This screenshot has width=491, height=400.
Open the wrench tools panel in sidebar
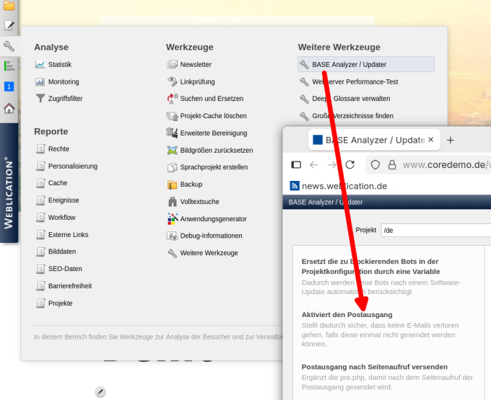pos(9,46)
